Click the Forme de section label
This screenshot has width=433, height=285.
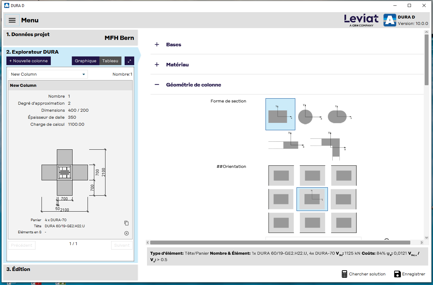click(228, 101)
